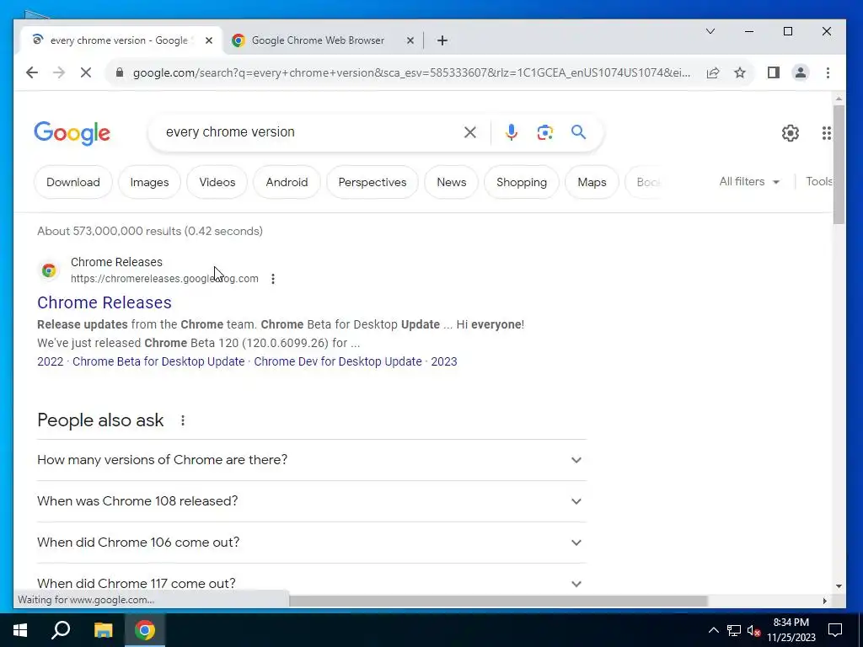Screen dimensions: 863x647
Task: Clear the search box text
Action: pos(470,132)
